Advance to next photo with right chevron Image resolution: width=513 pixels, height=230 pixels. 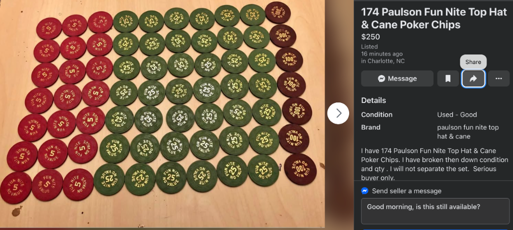338,113
